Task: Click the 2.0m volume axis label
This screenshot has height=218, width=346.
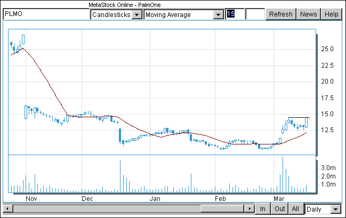Action: click(x=328, y=176)
